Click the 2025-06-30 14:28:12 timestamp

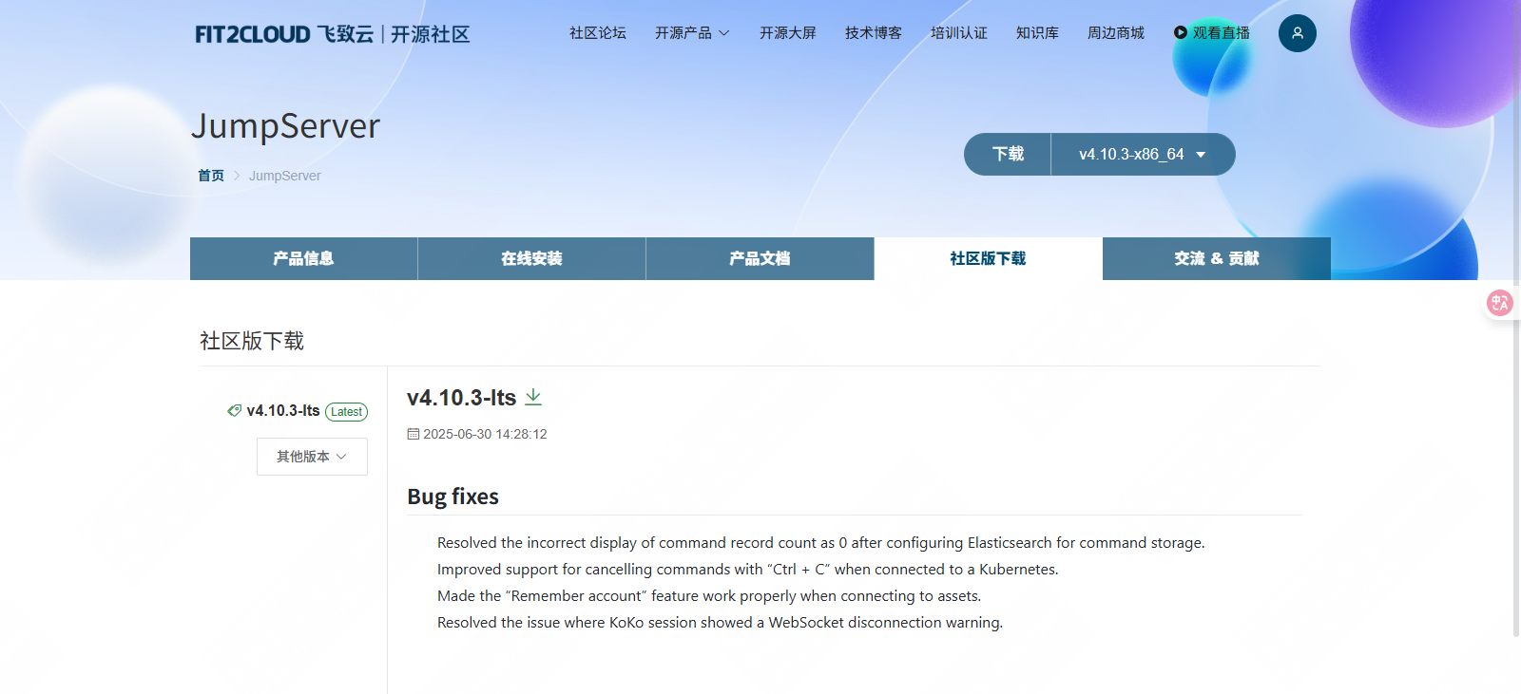[485, 434]
